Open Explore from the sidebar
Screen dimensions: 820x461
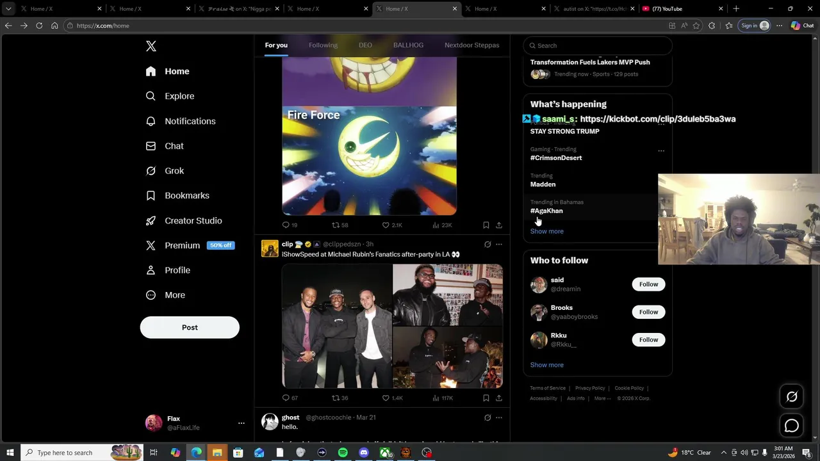coord(170,96)
